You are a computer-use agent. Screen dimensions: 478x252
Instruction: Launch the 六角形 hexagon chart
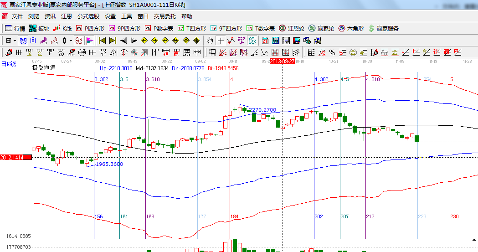[350, 28]
